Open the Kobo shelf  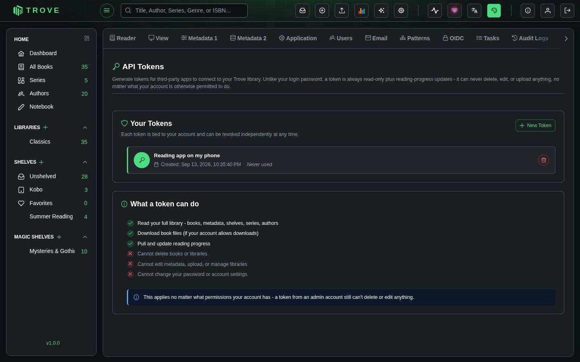coord(52,189)
